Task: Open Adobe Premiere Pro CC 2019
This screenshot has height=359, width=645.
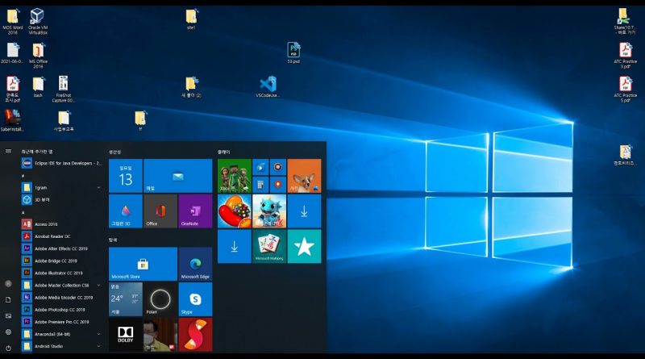Action: click(x=62, y=322)
